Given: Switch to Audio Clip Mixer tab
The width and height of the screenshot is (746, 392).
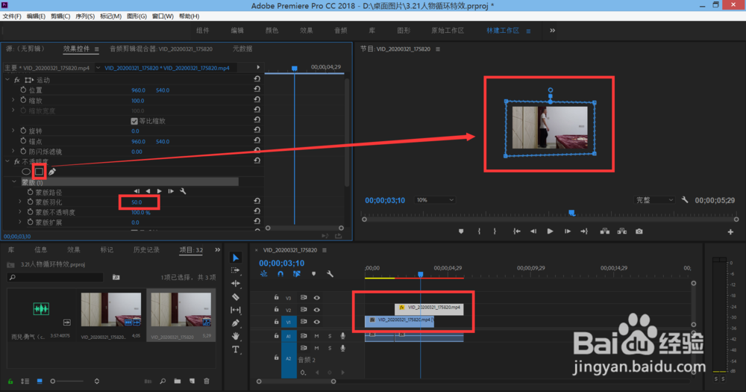Looking at the screenshot, I should point(161,49).
